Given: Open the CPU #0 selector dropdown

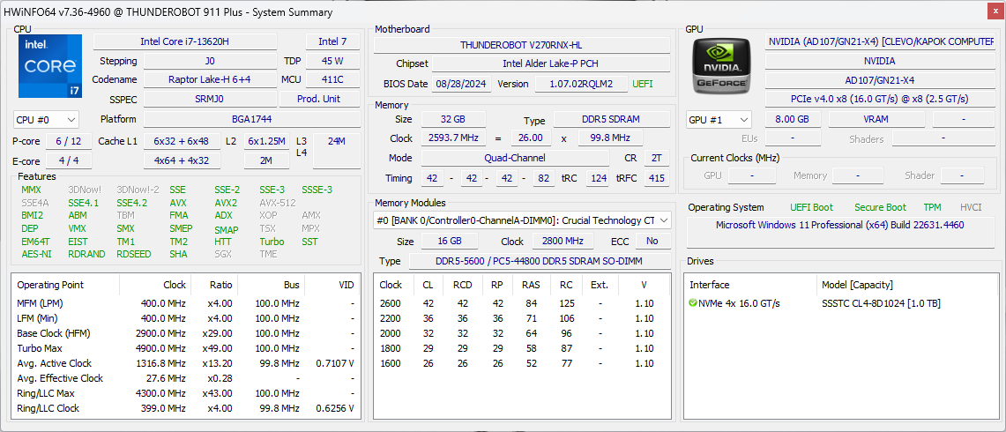Looking at the screenshot, I should tap(46, 119).
